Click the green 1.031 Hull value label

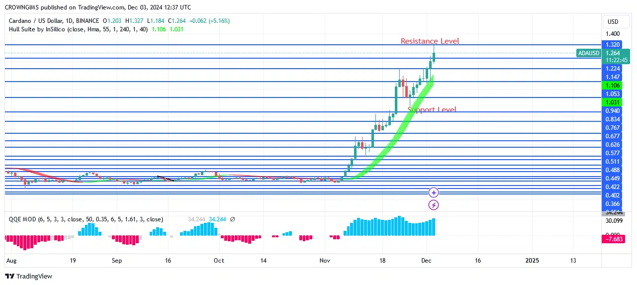pos(613,102)
